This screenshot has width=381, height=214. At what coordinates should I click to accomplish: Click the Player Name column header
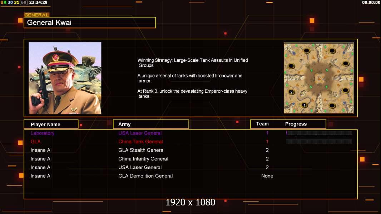point(51,124)
